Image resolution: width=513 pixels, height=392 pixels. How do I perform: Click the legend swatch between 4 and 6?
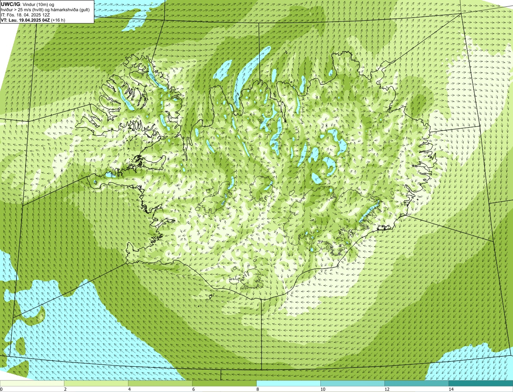[x=160, y=383]
